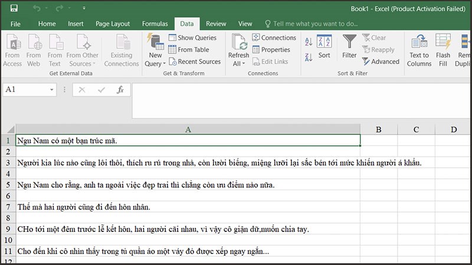Click the Save icon in title bar
The height and width of the screenshot is (265, 472).
pyautogui.click(x=14, y=8)
